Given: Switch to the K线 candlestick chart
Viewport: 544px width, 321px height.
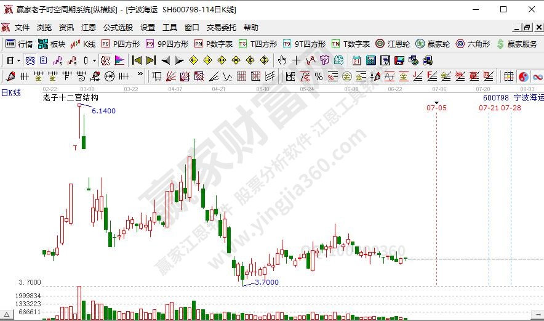Looking at the screenshot, I should pyautogui.click(x=83, y=44).
